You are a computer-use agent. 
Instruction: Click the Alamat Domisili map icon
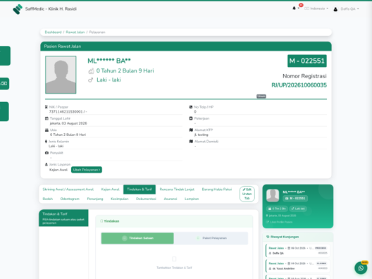191,142
